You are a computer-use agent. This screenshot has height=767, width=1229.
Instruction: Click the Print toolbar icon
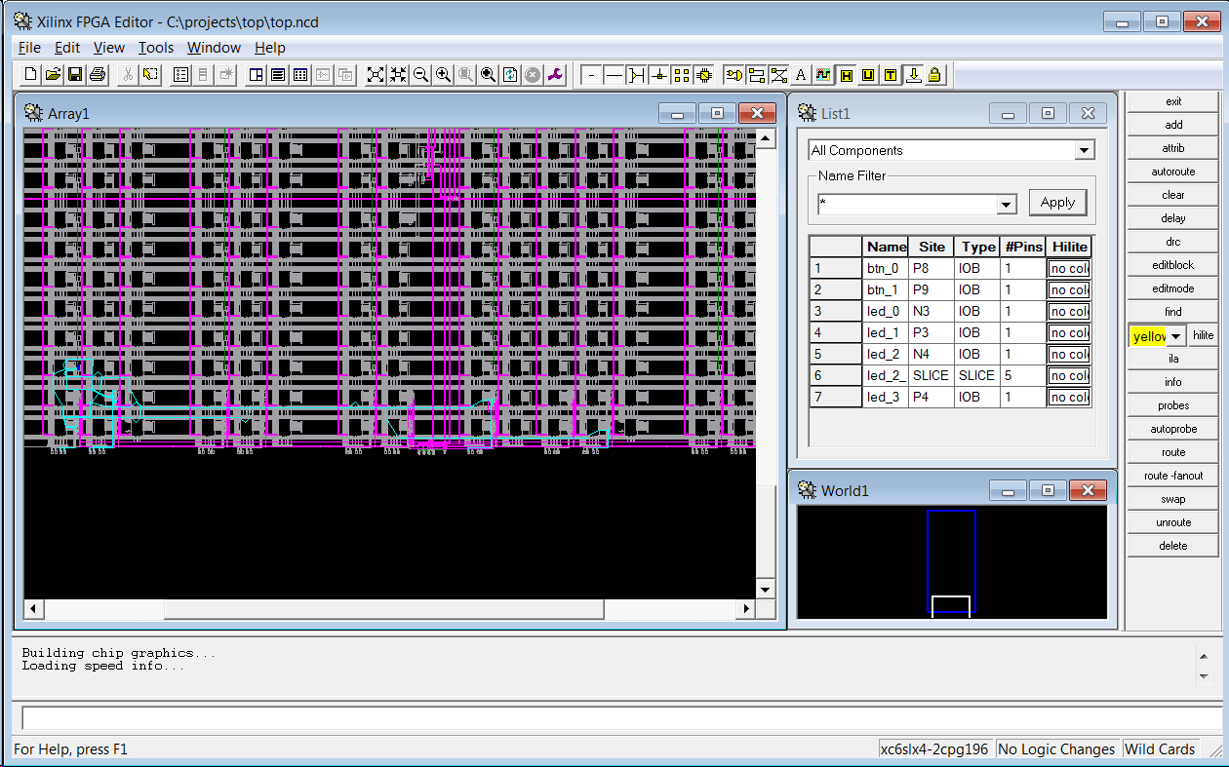point(98,74)
